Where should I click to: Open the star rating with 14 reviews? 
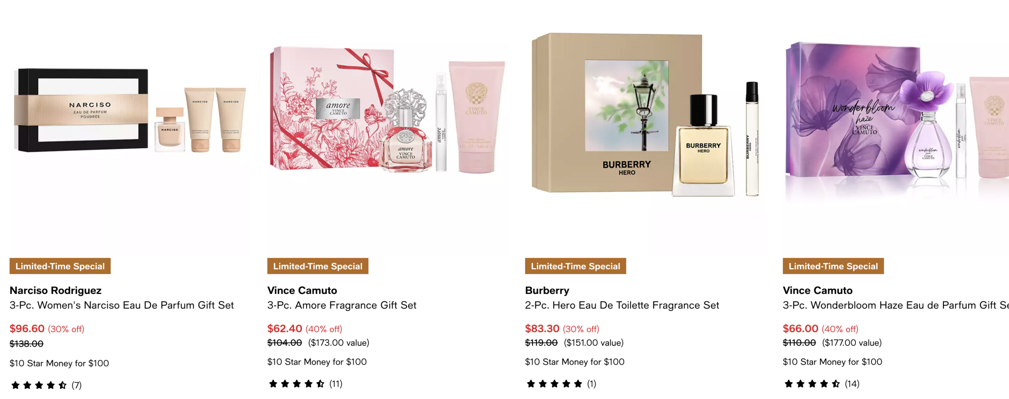(821, 384)
